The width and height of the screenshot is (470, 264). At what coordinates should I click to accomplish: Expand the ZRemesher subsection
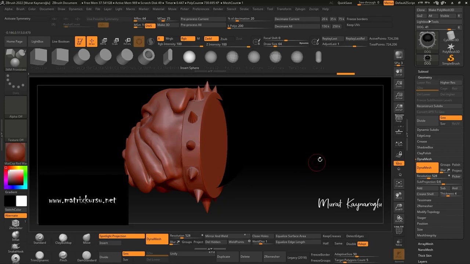click(x=425, y=206)
